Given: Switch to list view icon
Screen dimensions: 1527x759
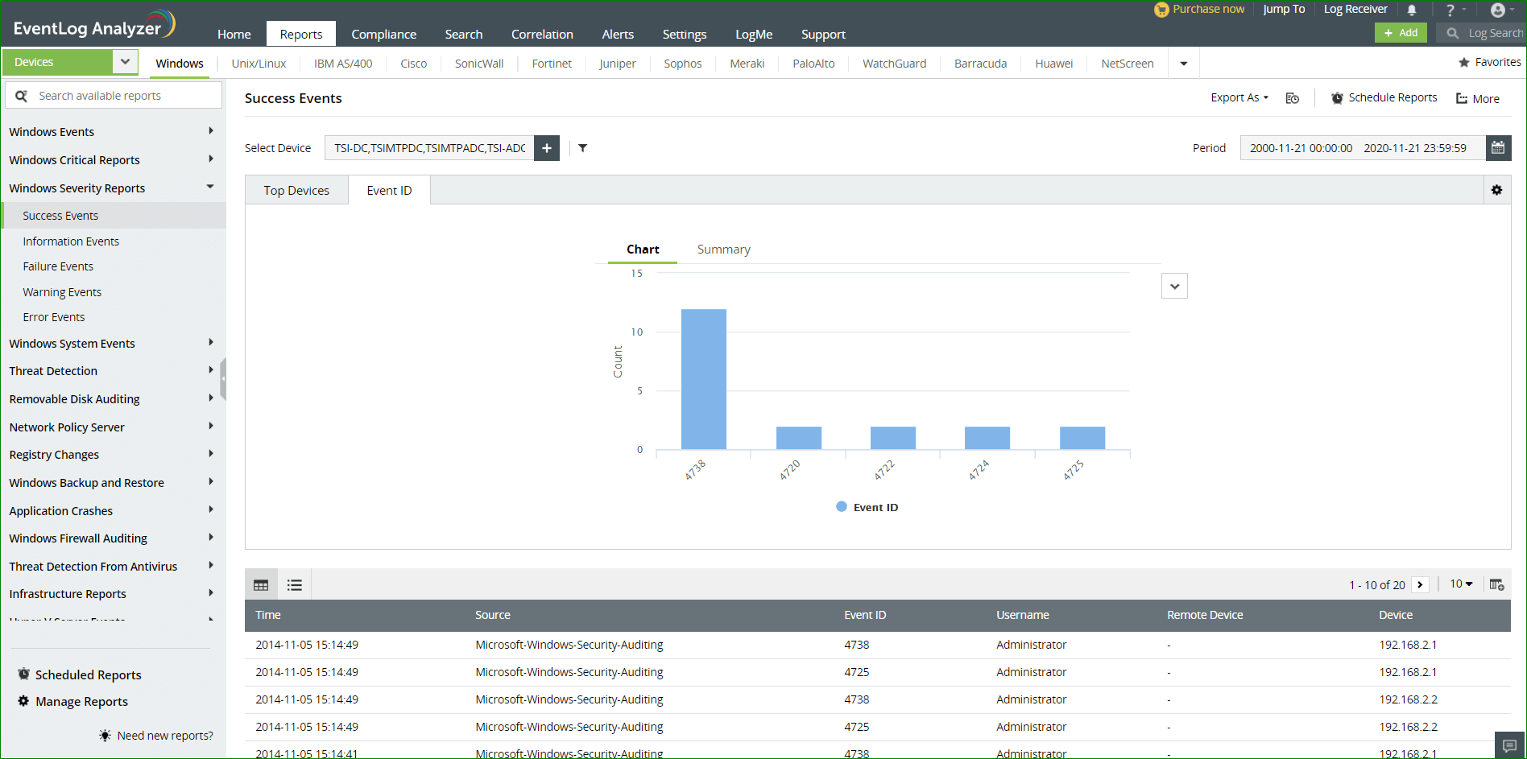Looking at the screenshot, I should [x=295, y=585].
